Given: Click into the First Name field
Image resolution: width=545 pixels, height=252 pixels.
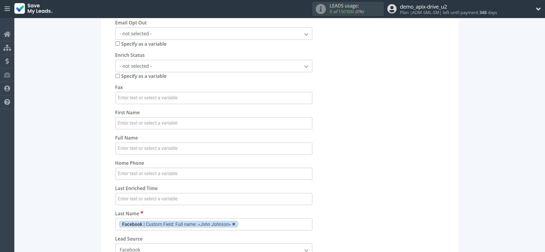Looking at the screenshot, I should (214, 123).
